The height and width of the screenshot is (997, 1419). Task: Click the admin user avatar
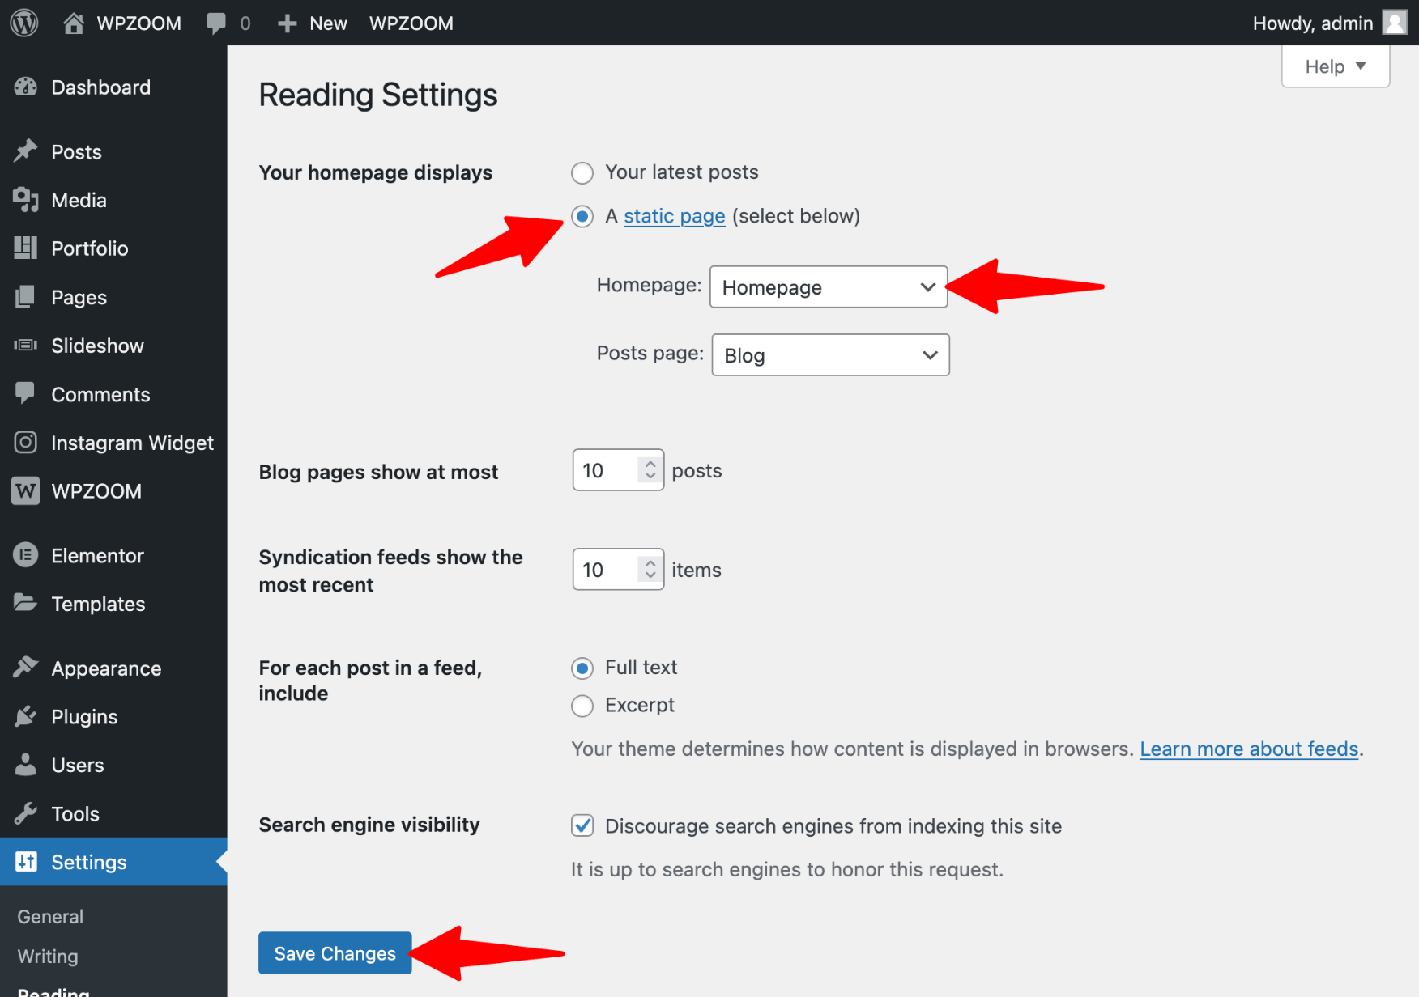[1394, 23]
